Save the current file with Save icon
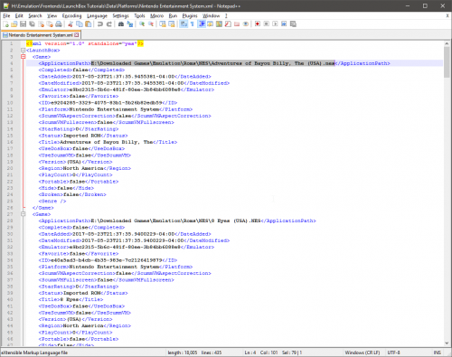The image size is (452, 357). 23,24
